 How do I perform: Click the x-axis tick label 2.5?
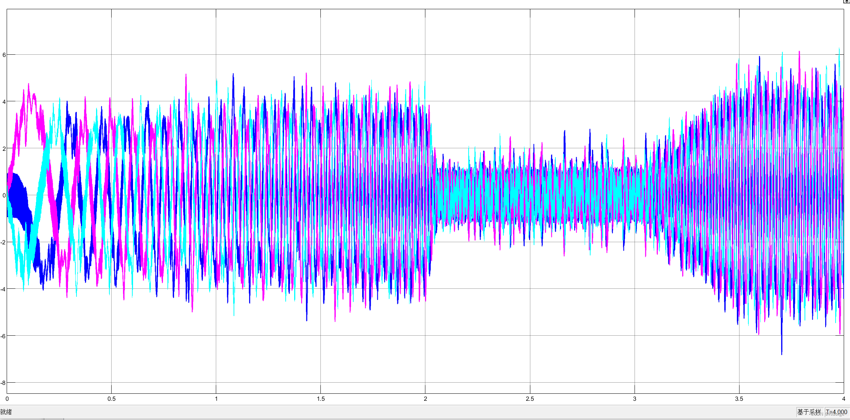[x=530, y=399]
